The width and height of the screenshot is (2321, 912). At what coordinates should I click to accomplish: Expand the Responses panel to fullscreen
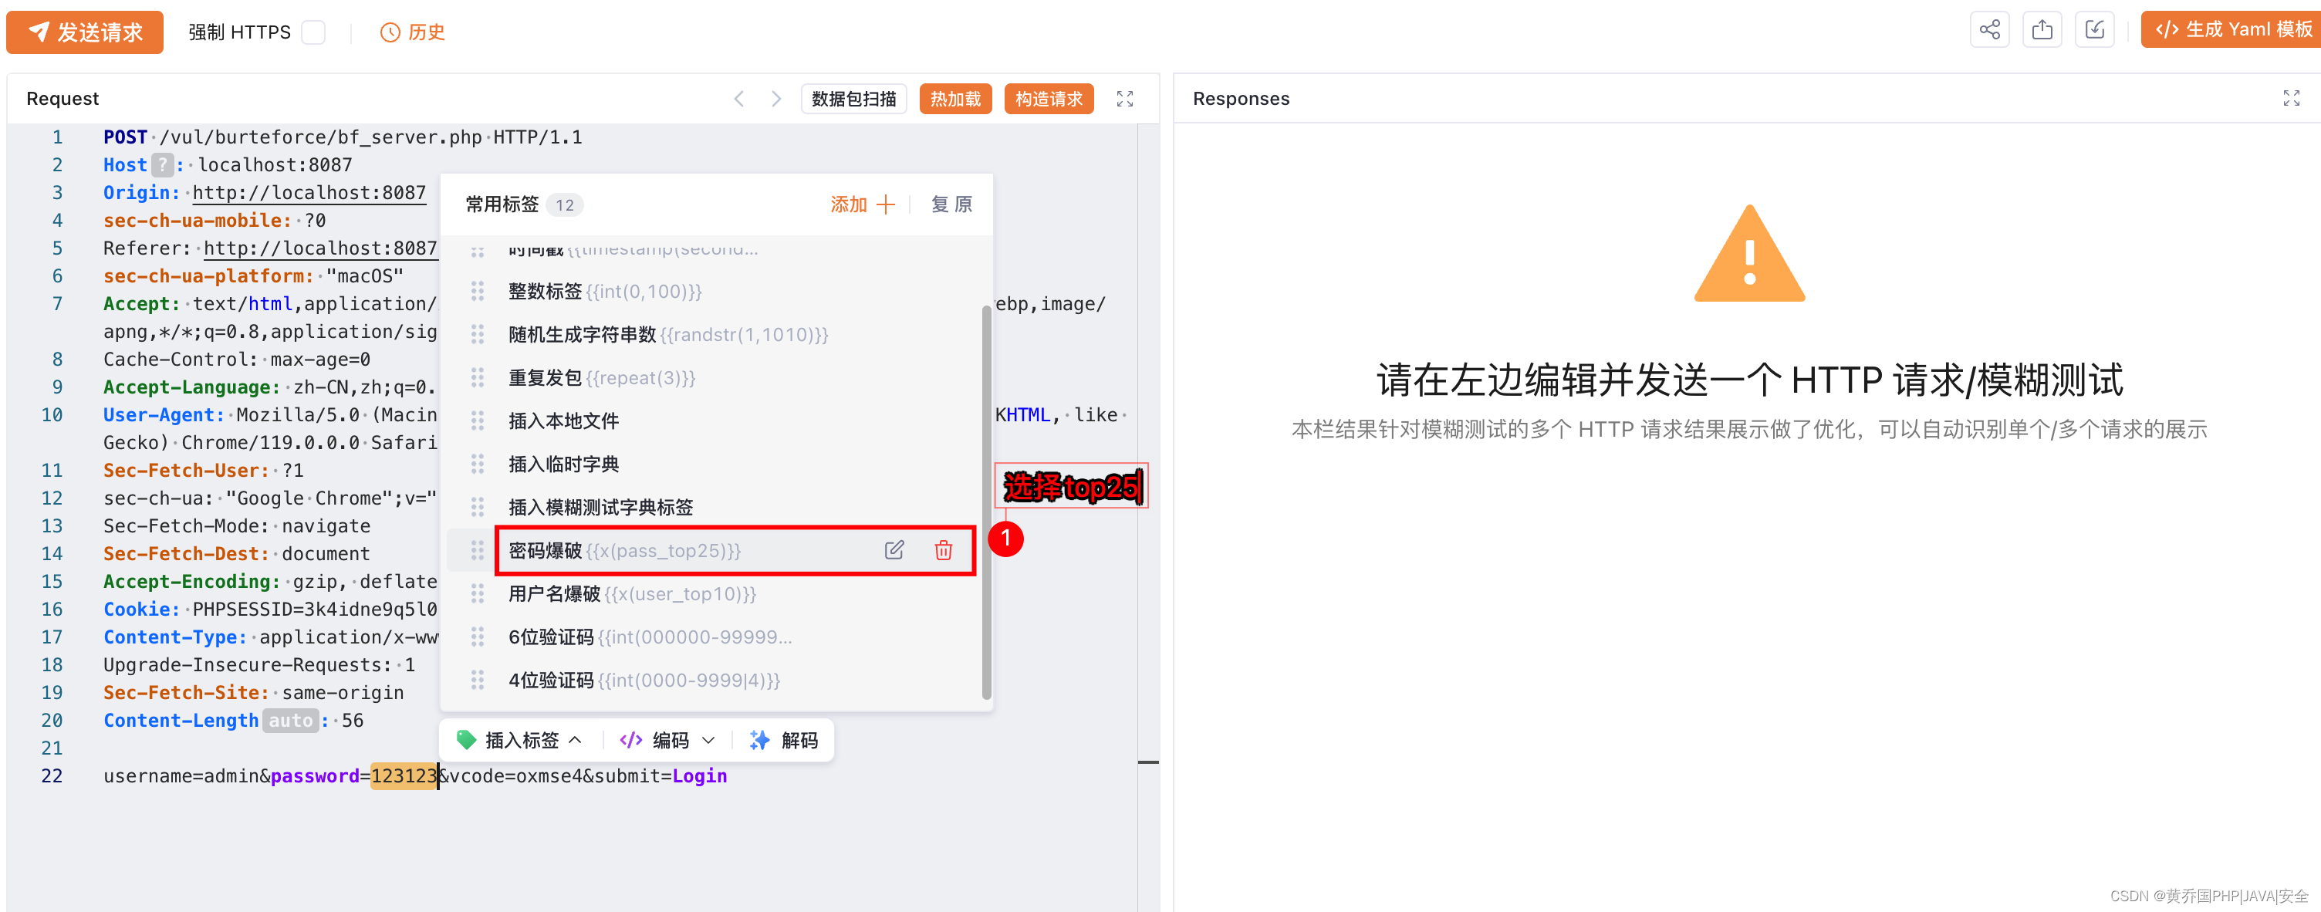tap(2291, 98)
